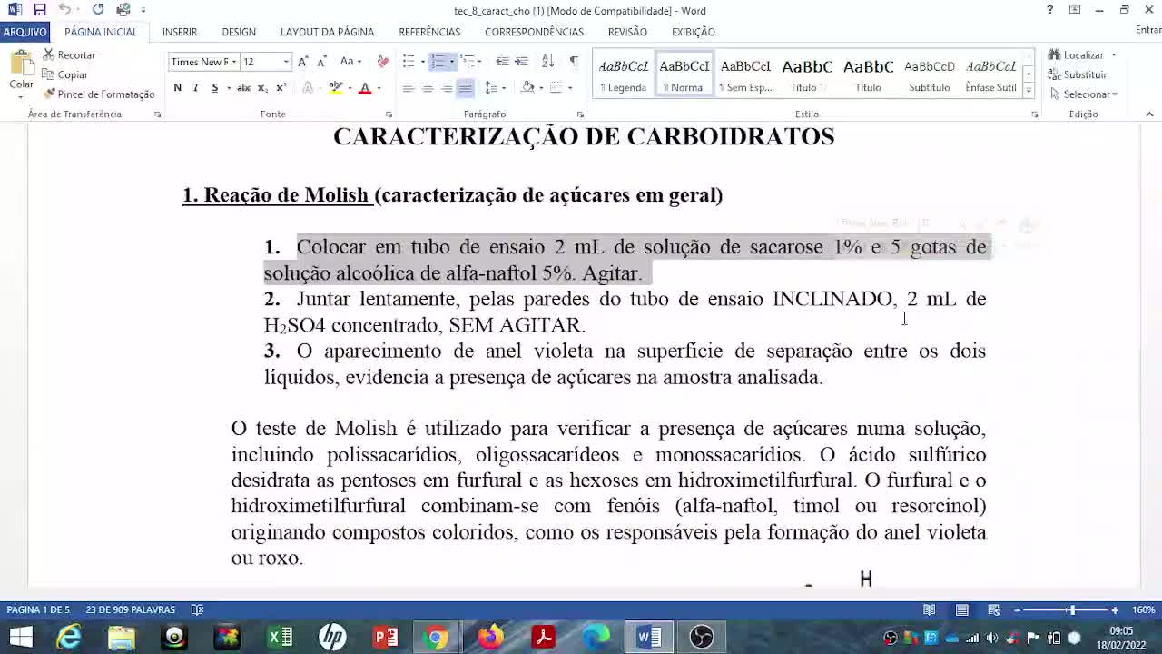
Task: Toggle underline (S) formatting
Action: coord(214,88)
